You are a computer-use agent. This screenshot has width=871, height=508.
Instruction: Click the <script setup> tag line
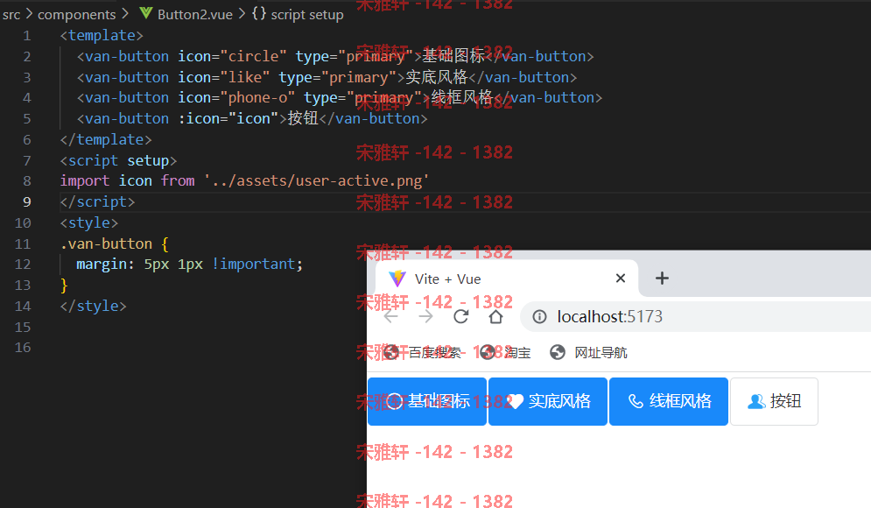(x=118, y=160)
